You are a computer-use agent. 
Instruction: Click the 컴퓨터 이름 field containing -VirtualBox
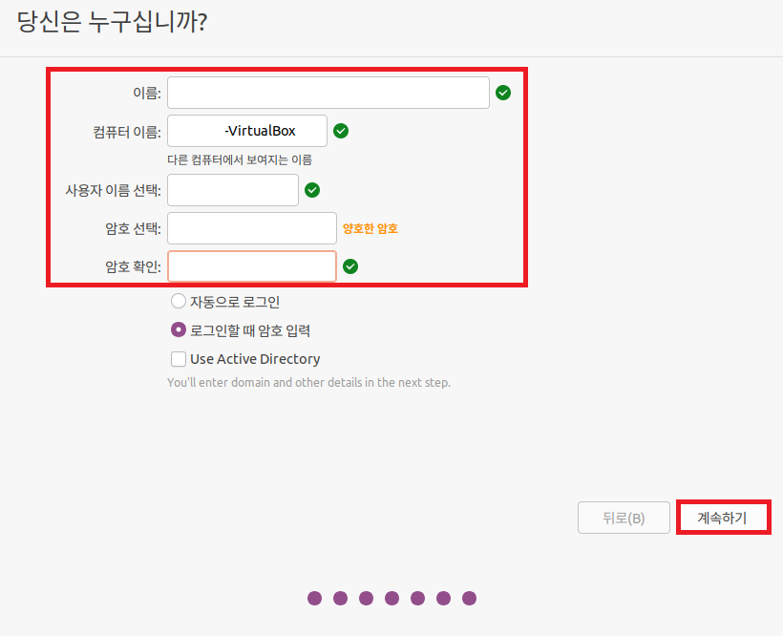click(x=247, y=131)
